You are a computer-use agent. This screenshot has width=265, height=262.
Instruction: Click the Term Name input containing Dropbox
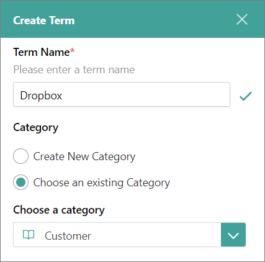coord(122,94)
